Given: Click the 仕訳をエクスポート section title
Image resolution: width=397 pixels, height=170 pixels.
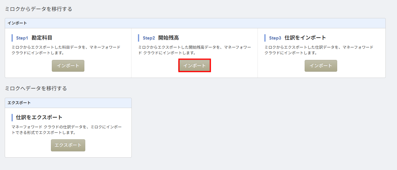Looking at the screenshot, I should pos(39,117).
